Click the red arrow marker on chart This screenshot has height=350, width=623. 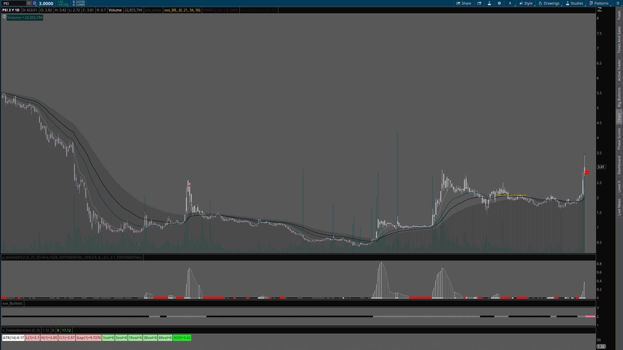pyautogui.click(x=587, y=173)
